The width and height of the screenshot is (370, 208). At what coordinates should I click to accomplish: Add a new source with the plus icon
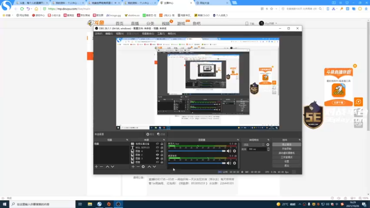coord(133,167)
